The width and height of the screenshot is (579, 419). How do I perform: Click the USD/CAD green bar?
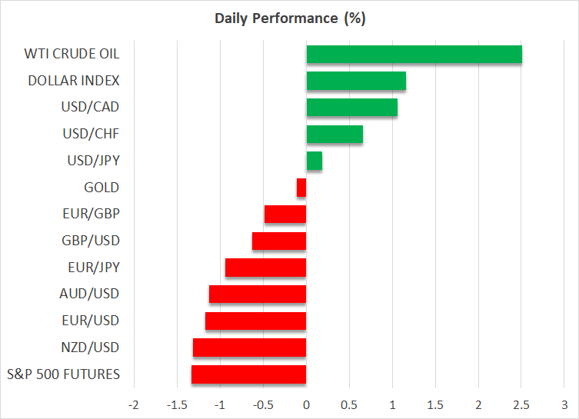point(351,108)
